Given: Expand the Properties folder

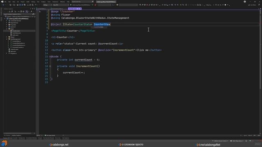Looking at the screenshot, I should pos(7,24).
